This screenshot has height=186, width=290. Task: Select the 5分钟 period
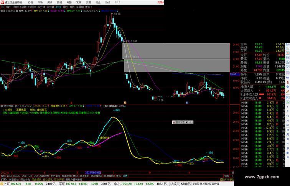coord(23,7)
